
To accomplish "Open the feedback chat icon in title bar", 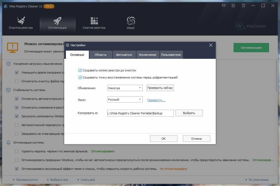I will 224,5.
